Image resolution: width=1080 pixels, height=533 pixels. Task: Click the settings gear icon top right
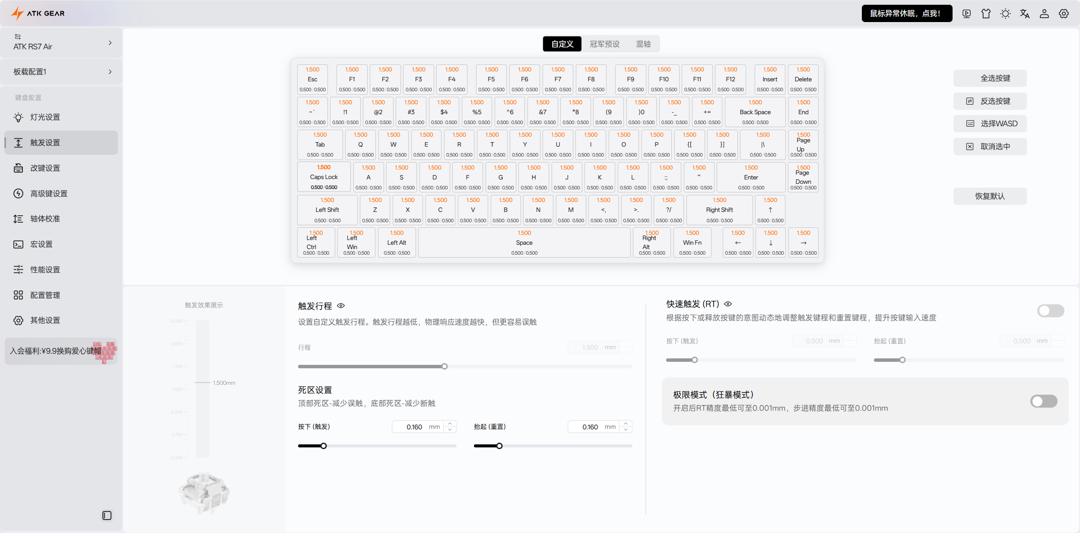(x=1064, y=14)
